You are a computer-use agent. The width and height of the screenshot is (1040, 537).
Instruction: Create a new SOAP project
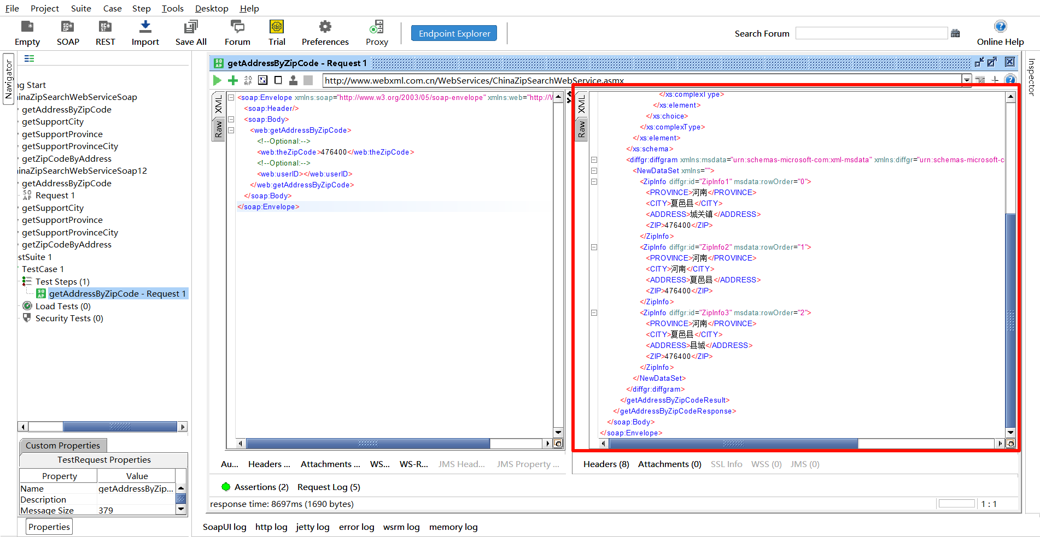68,33
